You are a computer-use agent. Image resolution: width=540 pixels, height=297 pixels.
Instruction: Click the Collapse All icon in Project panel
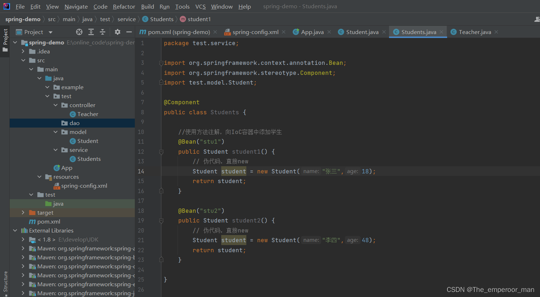[103, 32]
